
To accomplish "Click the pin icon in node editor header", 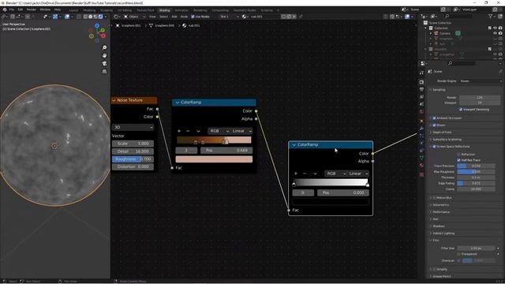I will (301, 17).
